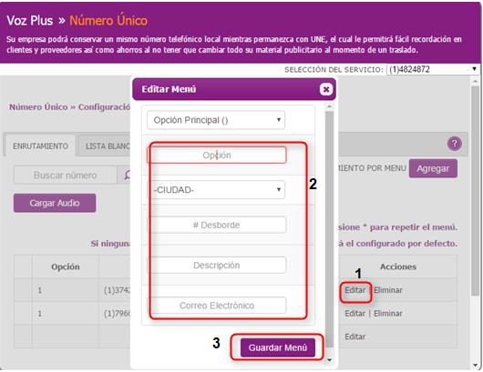Click the dialog scrollbar down arrow
This screenshot has height=372, width=483.
(x=329, y=359)
